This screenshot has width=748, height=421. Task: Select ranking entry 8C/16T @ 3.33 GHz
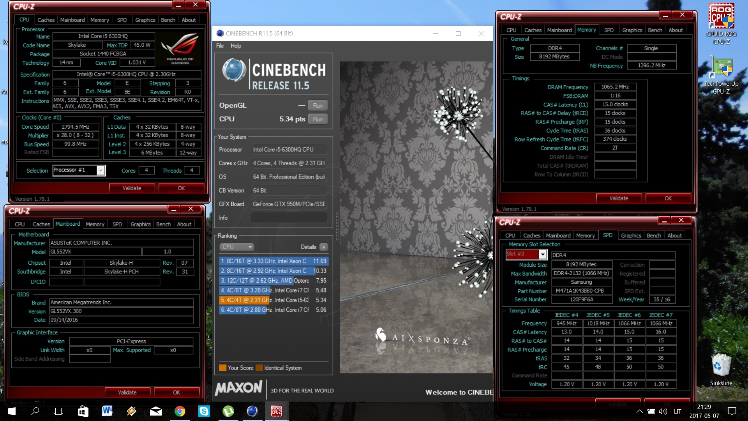[273, 261]
